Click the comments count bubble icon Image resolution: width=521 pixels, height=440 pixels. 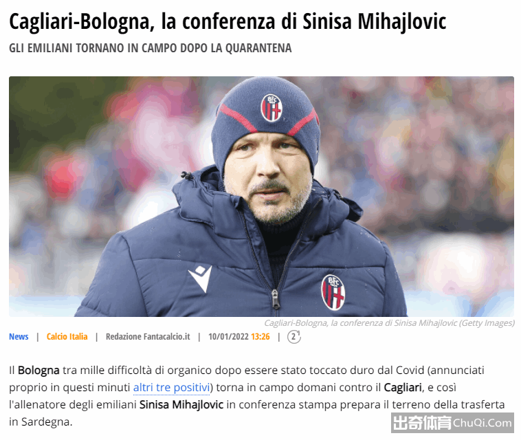pos(293,337)
